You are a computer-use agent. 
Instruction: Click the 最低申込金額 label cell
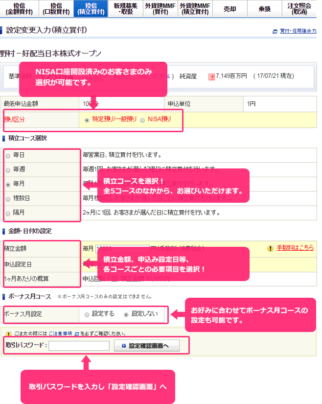40,104
